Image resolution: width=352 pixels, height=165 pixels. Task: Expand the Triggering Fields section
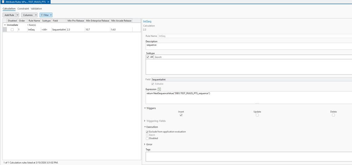(145, 121)
